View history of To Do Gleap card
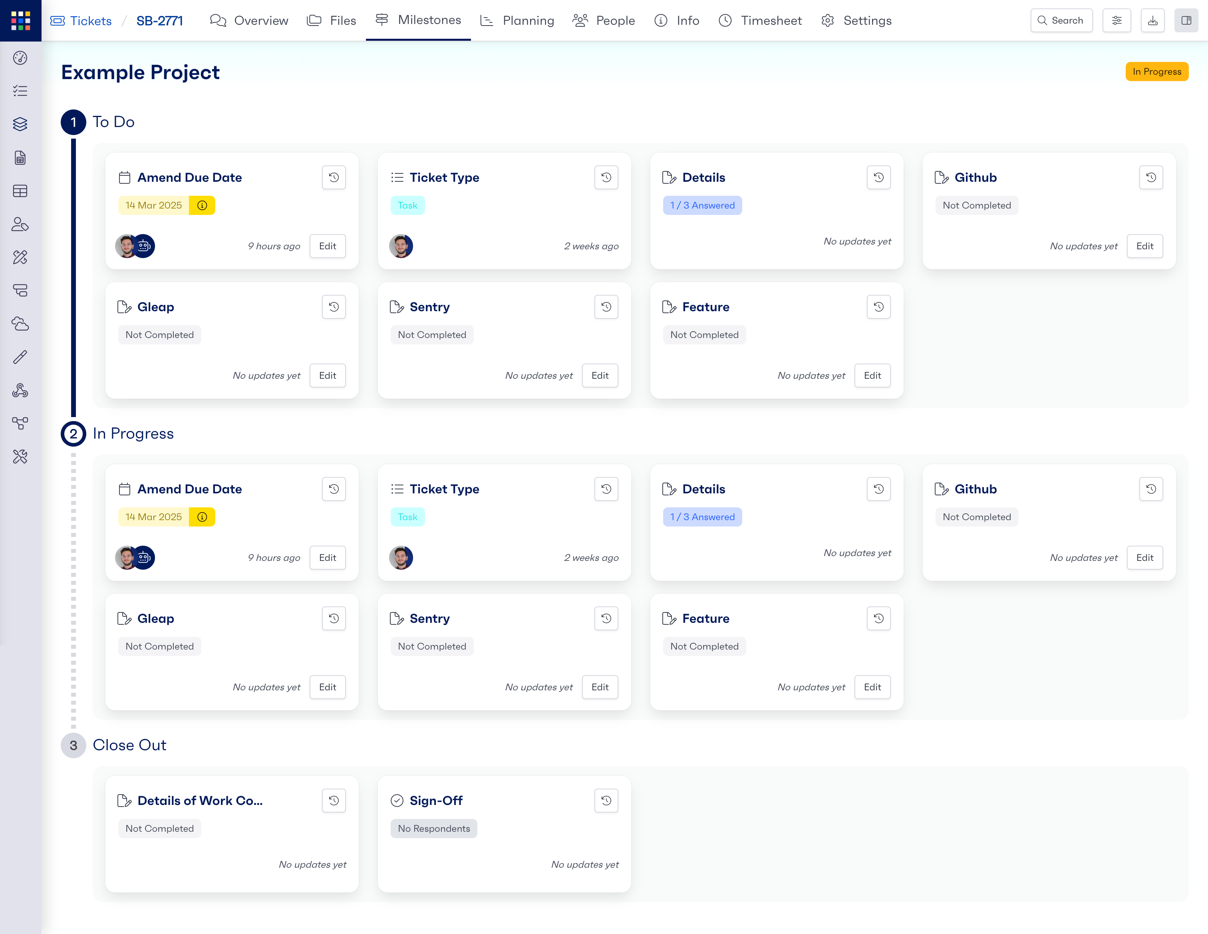 (x=334, y=307)
